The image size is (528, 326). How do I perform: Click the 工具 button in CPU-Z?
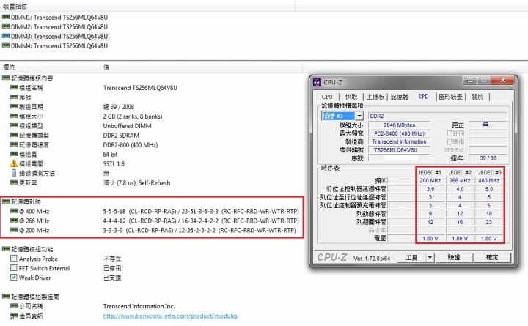411,258
